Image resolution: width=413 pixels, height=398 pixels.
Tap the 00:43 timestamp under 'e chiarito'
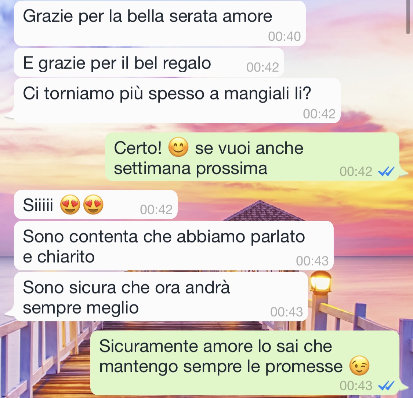tap(312, 261)
